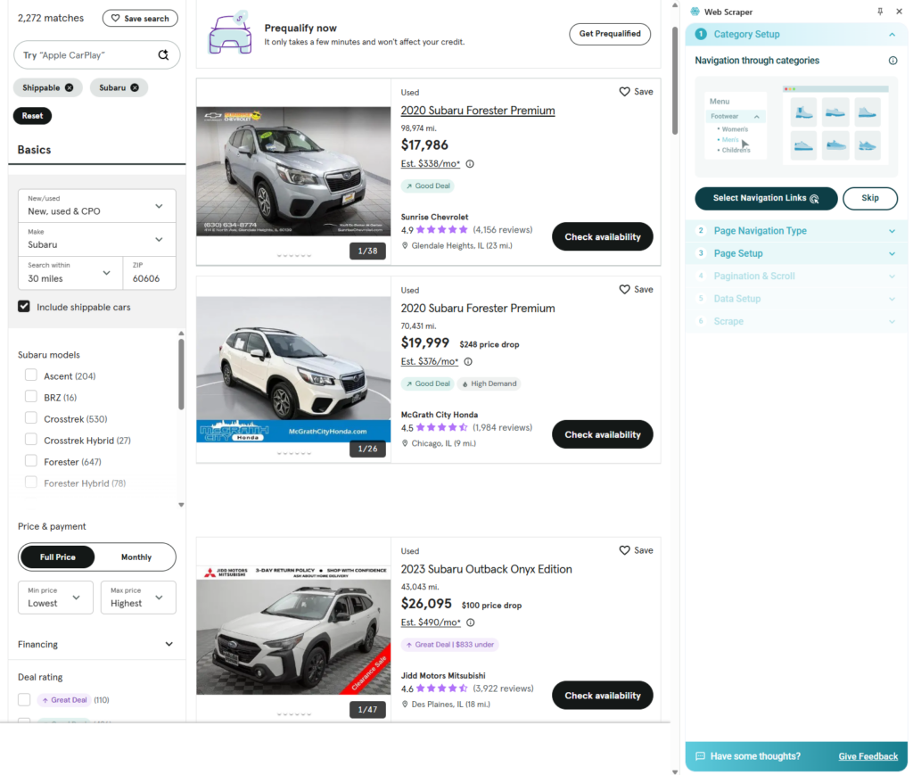Open the New/used dropdown

click(96, 205)
